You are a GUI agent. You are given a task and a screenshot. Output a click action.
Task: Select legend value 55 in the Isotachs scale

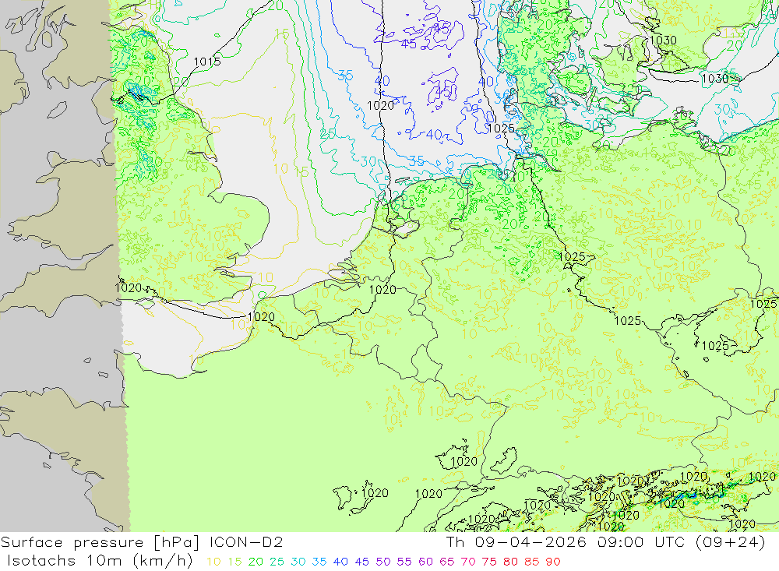pos(404,562)
